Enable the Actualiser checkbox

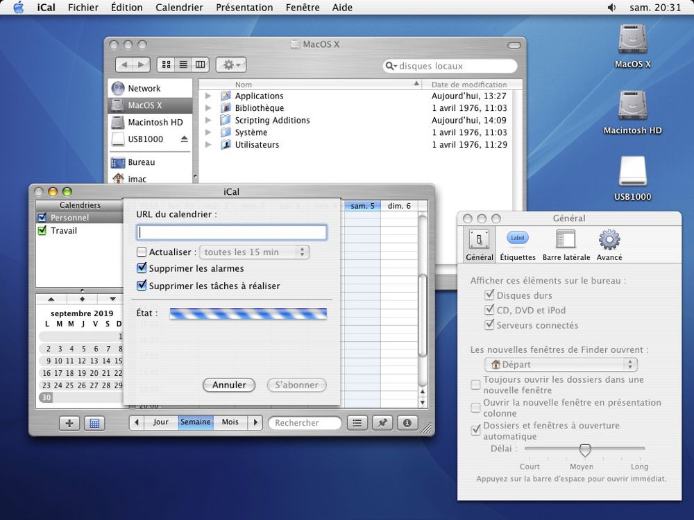point(142,252)
